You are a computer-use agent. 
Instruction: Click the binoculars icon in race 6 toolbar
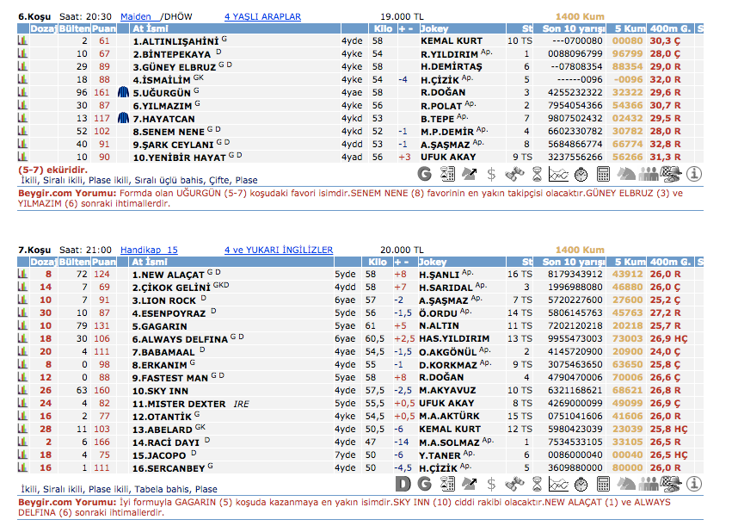[x=514, y=174]
